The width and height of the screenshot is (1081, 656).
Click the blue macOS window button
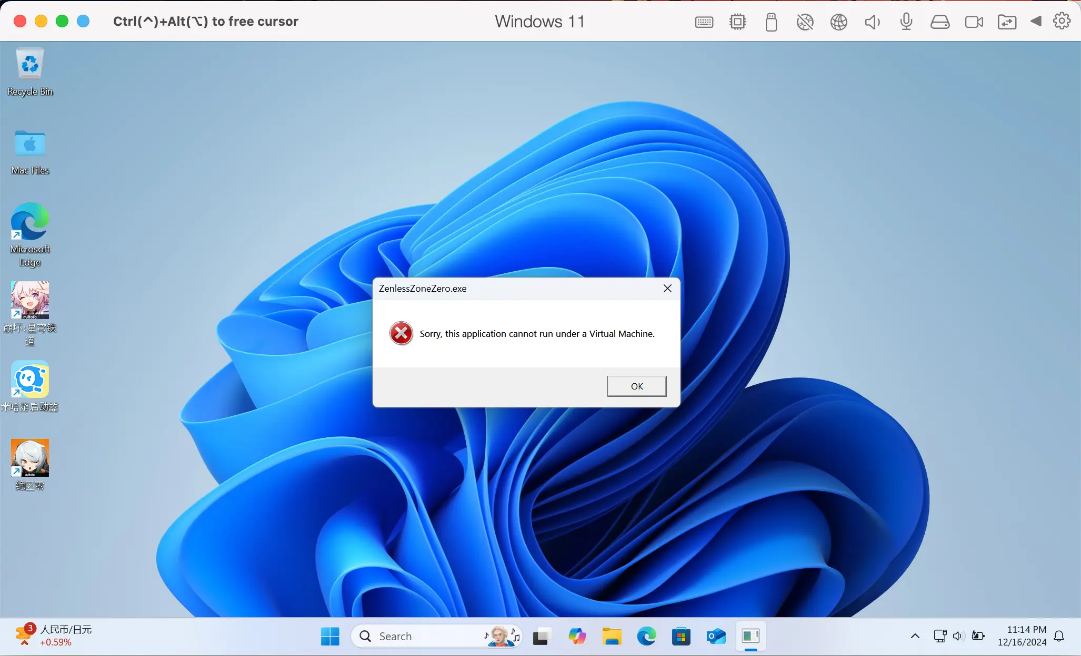point(83,21)
